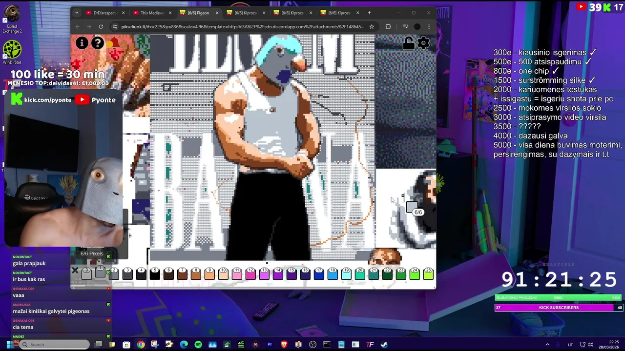Expand the tab search dropdown arrow

[x=77, y=13]
